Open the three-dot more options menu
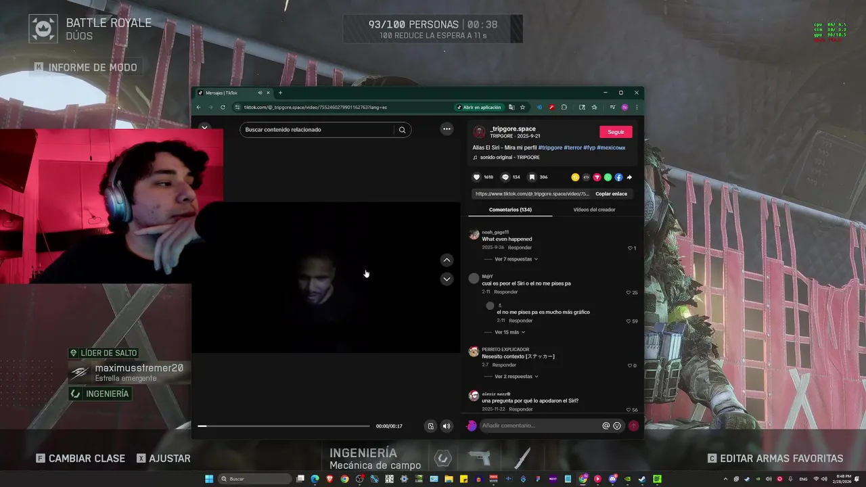The width and height of the screenshot is (866, 487). 447,129
